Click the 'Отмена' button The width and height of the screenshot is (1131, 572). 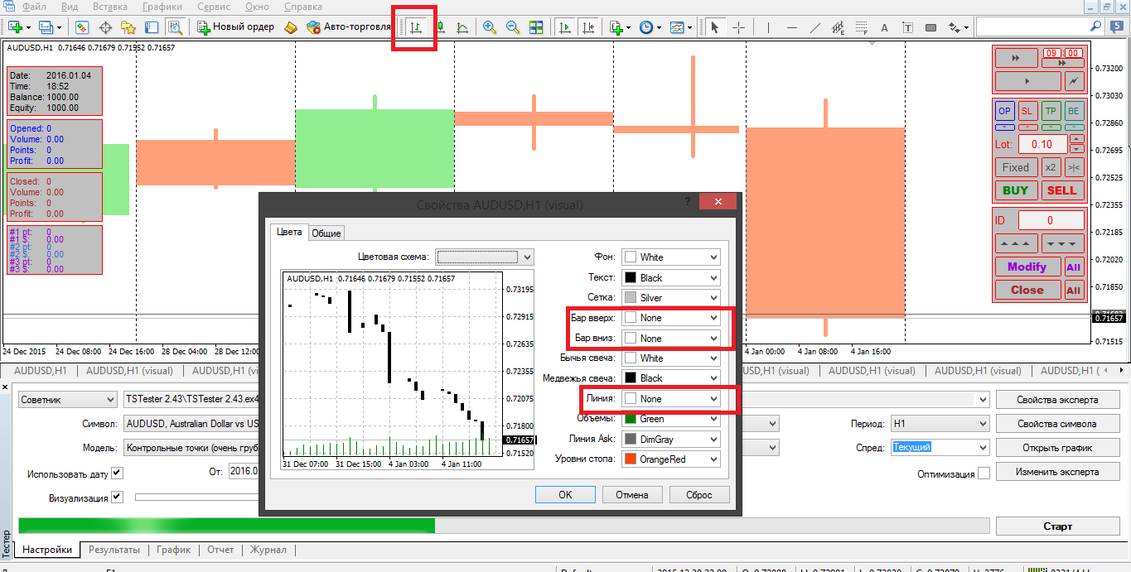(632, 494)
